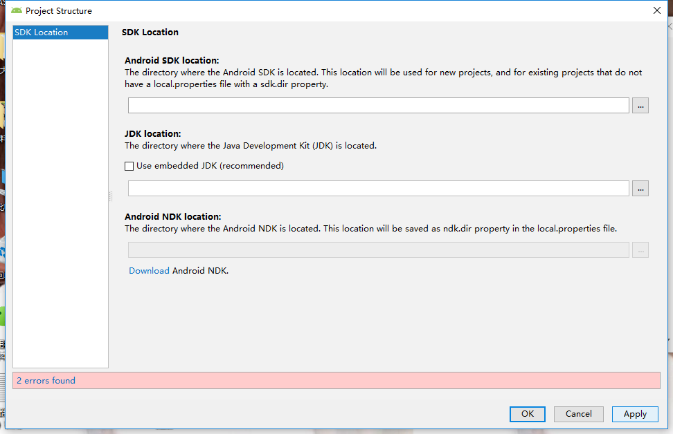Click the JDK location input field

click(379, 189)
